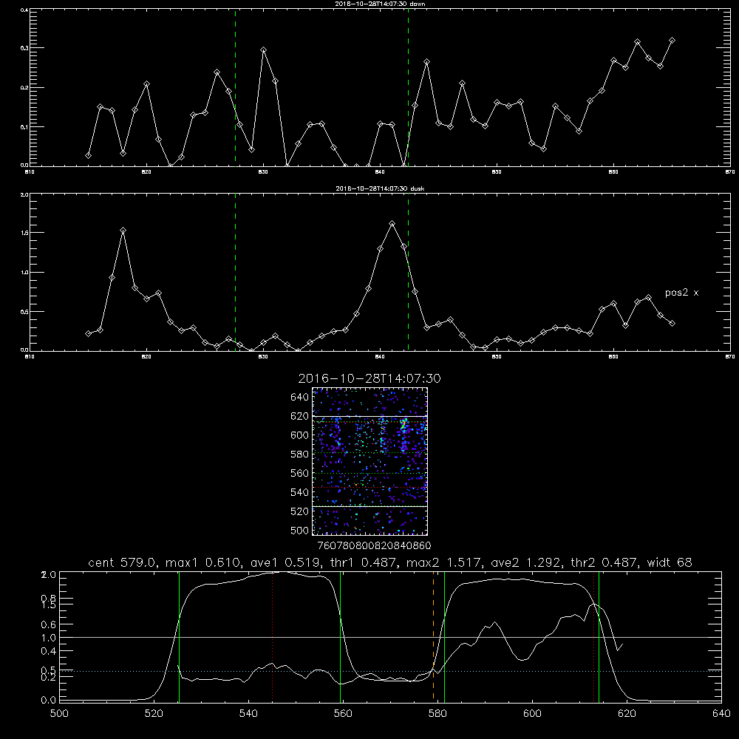Click the dusk plot title text
Viewport: 739px width, 739px height.
pos(380,188)
